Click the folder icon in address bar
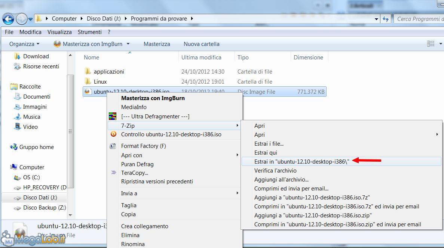Screen dimensions: 444x248 coord(39,19)
